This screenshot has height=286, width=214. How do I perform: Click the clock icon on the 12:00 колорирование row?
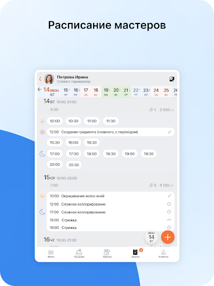169,204
